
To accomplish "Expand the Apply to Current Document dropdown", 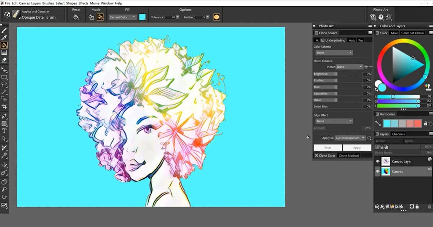I will [x=349, y=138].
